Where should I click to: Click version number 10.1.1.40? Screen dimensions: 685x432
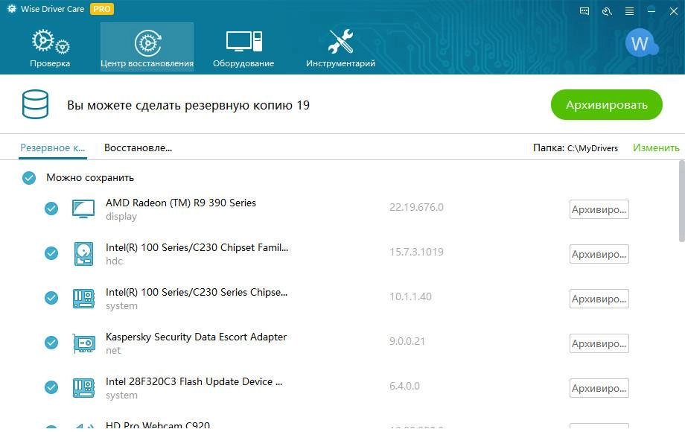click(410, 296)
